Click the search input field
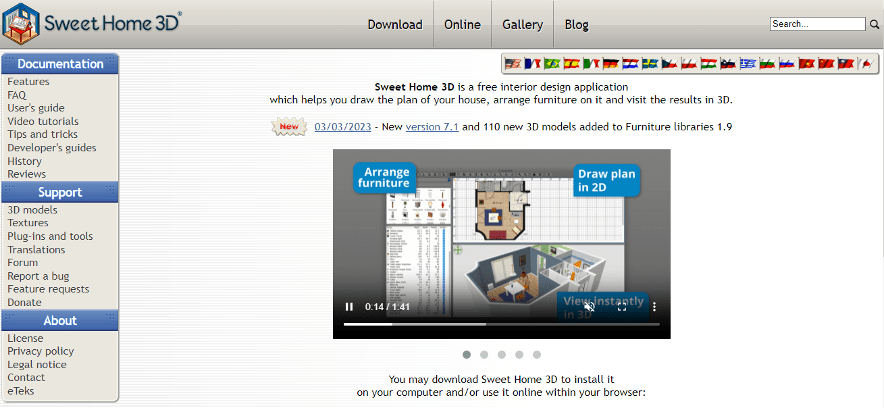 point(818,24)
